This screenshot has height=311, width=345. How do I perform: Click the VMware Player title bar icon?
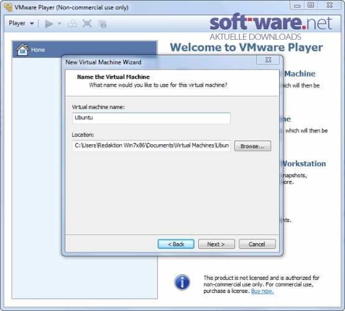8,7
